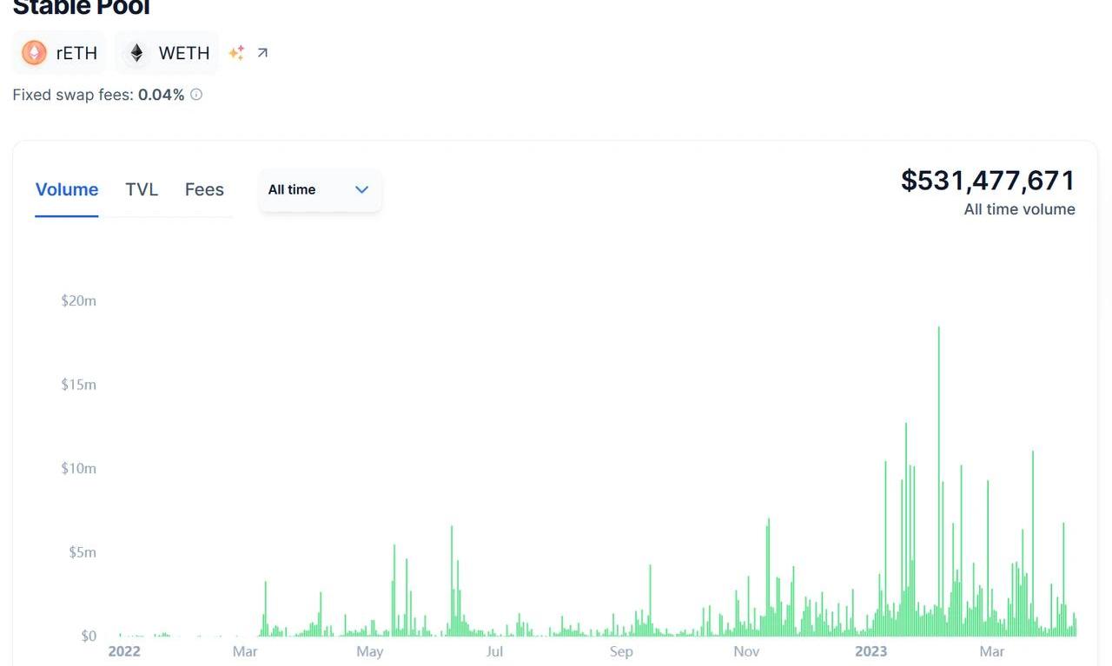Switch to the Volume tab
1112x666 pixels.
67,189
